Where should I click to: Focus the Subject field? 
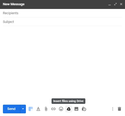tap(62, 22)
